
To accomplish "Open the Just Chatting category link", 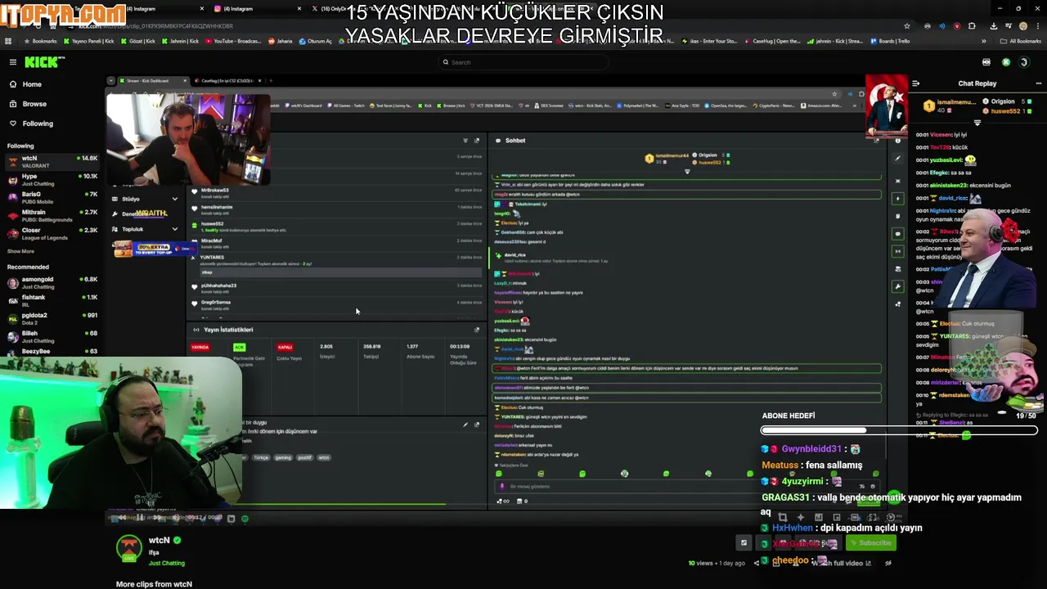I will coord(166,564).
